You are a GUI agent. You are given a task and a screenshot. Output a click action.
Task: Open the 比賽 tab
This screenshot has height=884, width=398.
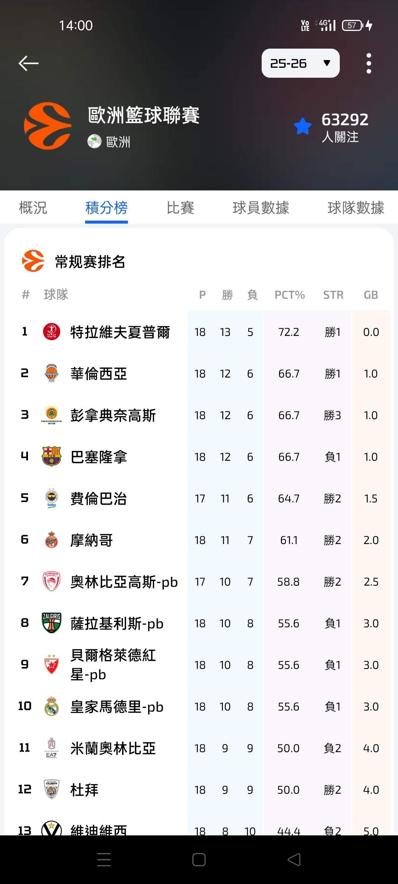180,208
